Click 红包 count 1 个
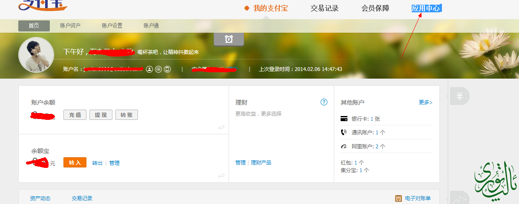This screenshot has width=519, height=204. 359,162
